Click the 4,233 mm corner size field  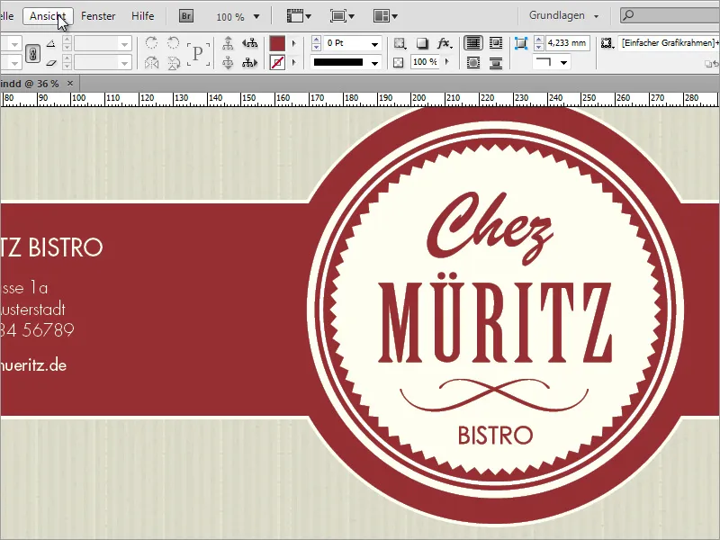point(568,43)
